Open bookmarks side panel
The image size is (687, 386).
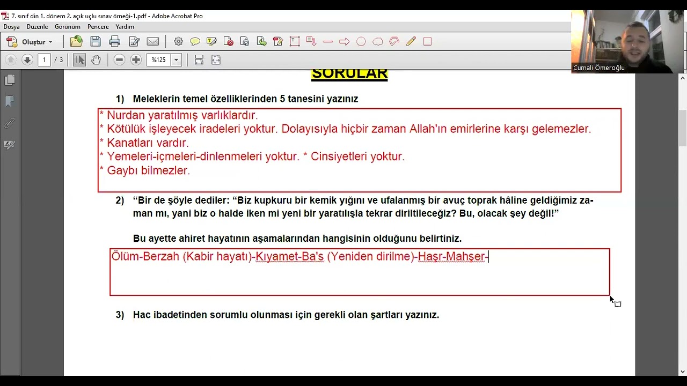[x=10, y=101]
